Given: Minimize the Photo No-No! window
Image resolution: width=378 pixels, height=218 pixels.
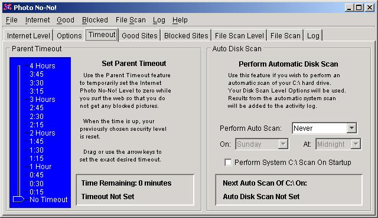Looking at the screenshot, I should pyautogui.click(x=349, y=8).
